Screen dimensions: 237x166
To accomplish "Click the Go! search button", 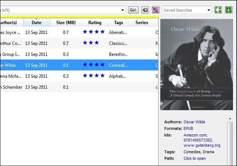I will [x=133, y=10].
